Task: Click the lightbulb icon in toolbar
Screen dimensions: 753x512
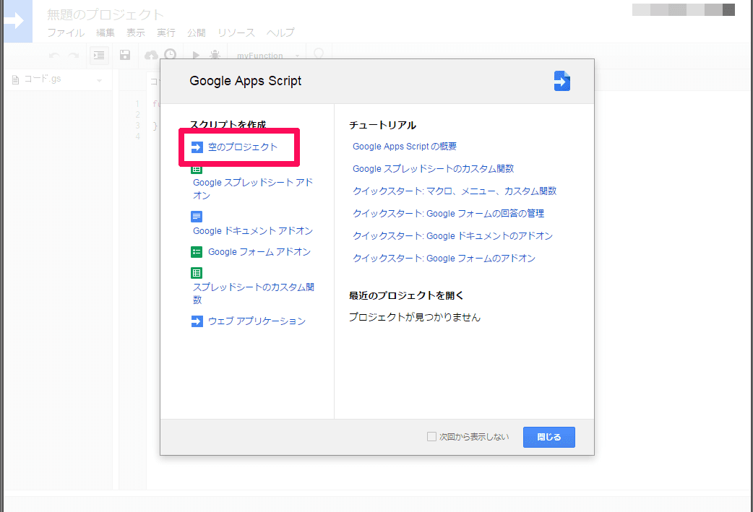Action: coord(318,54)
